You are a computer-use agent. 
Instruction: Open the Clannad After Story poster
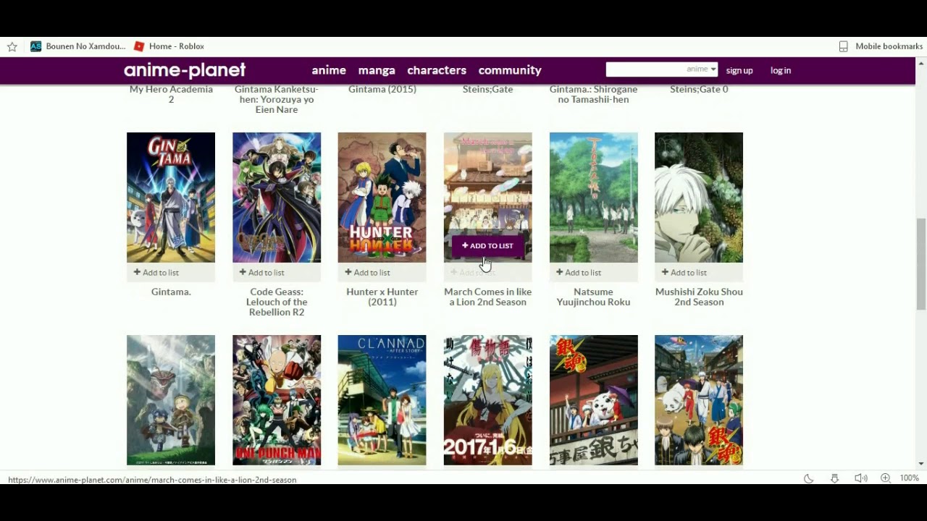[382, 400]
